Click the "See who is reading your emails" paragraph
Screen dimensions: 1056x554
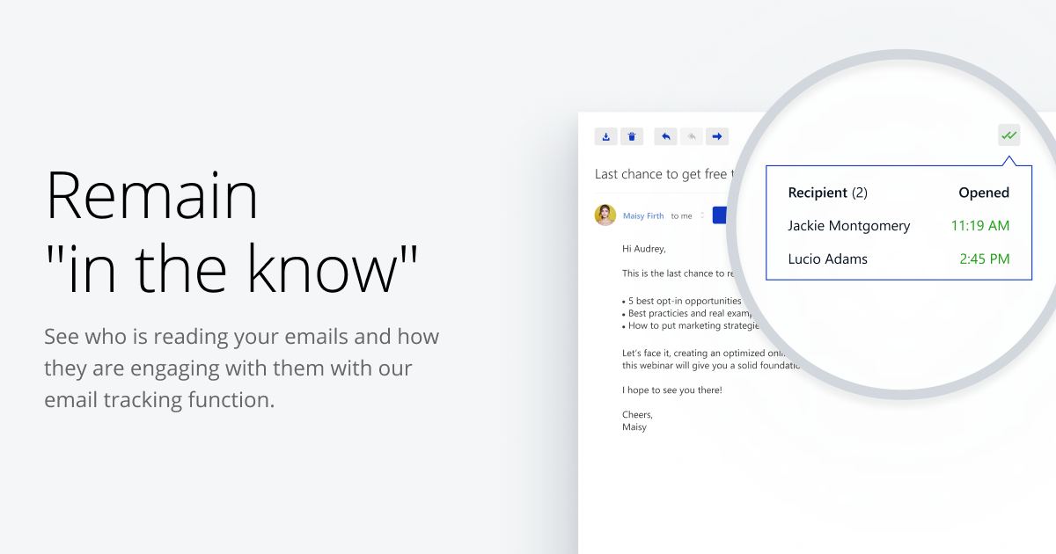pyautogui.click(x=242, y=368)
